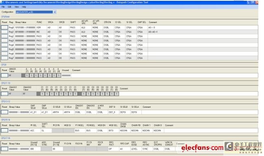Open the File menu
This screenshot has width=264, height=156.
3,7
